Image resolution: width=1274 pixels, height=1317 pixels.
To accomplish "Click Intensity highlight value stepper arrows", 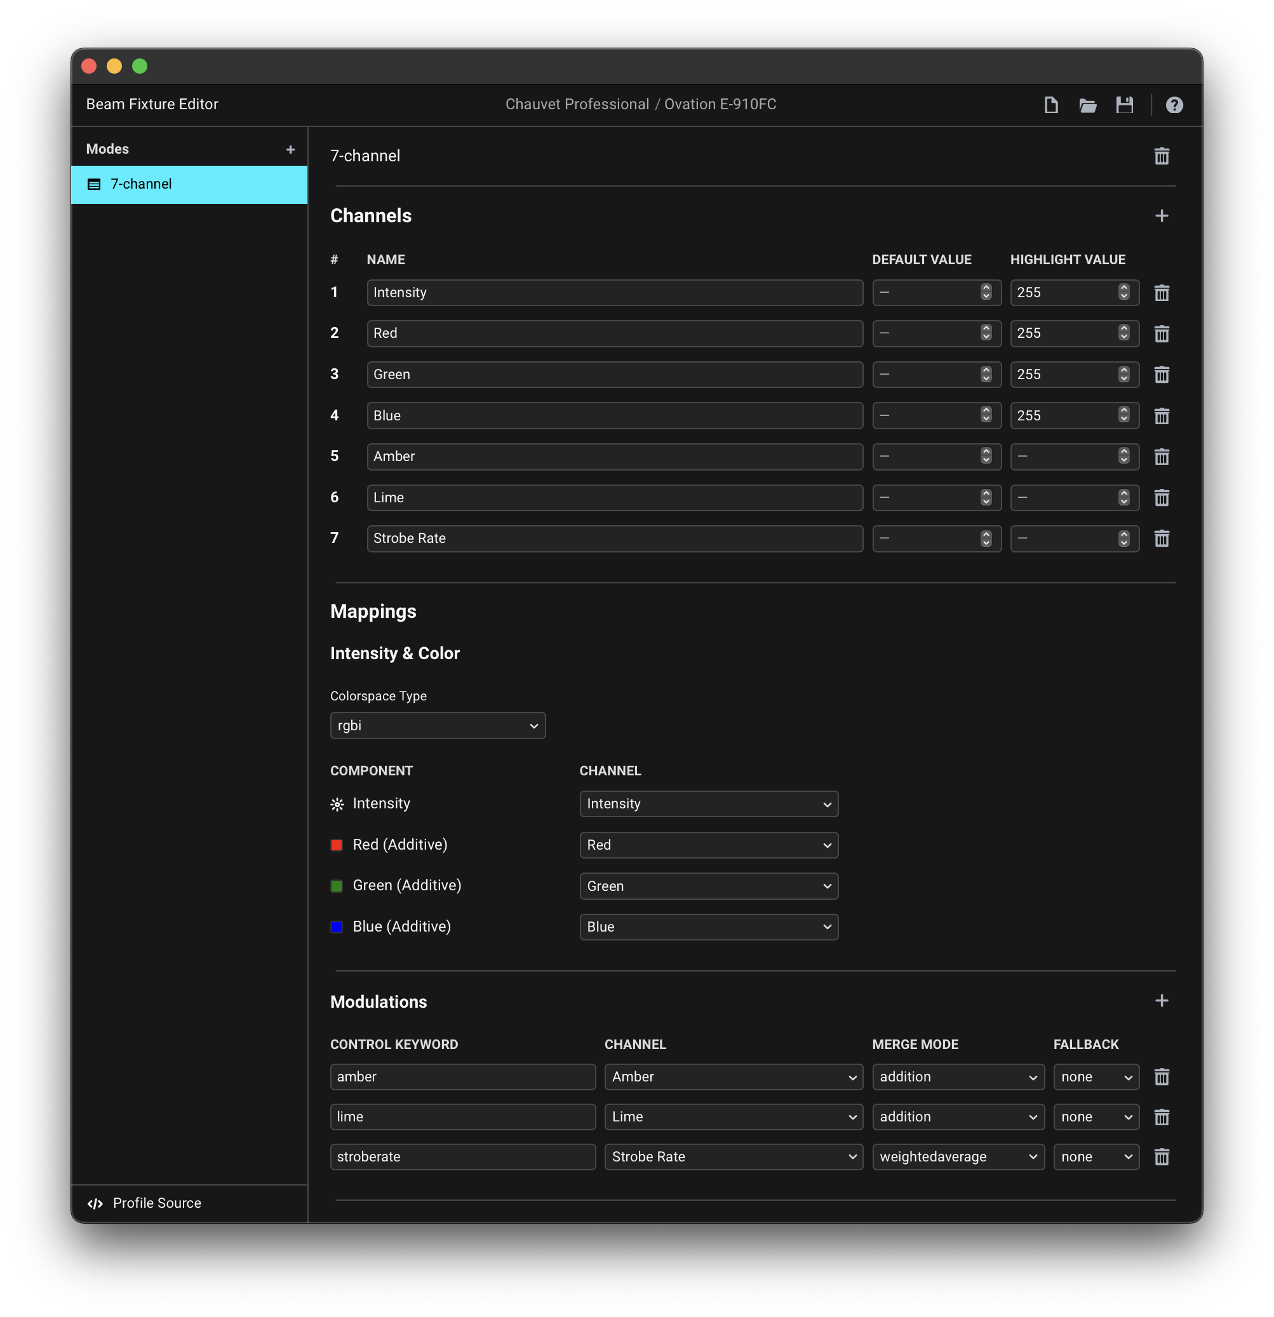I will point(1123,292).
